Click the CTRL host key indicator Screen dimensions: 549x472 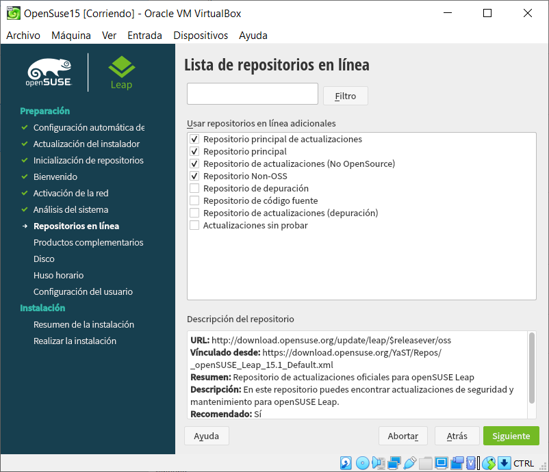(524, 463)
